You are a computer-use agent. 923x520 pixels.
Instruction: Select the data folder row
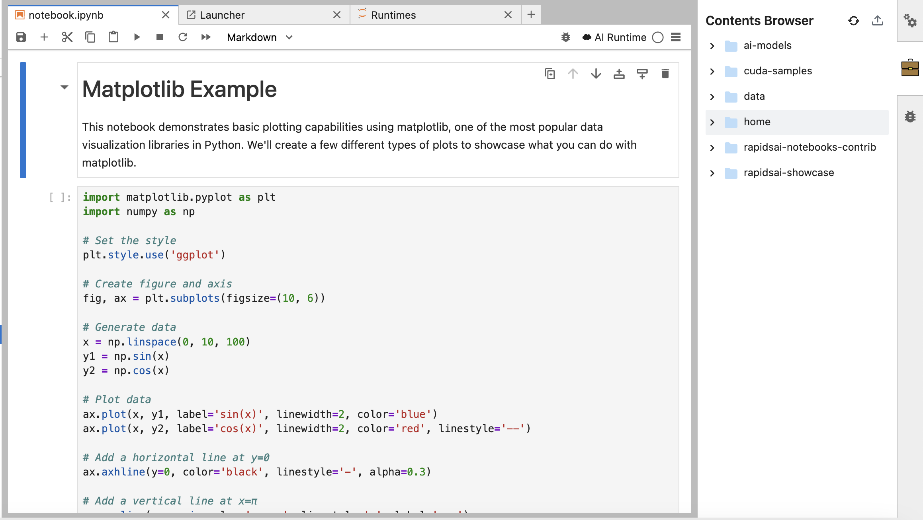pyautogui.click(x=797, y=97)
